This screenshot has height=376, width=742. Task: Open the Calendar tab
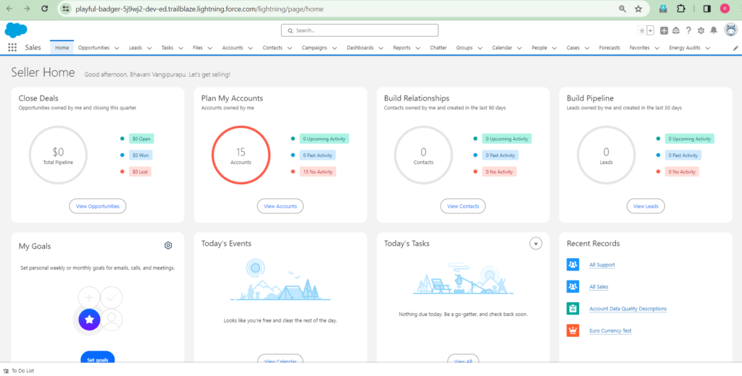coord(502,48)
